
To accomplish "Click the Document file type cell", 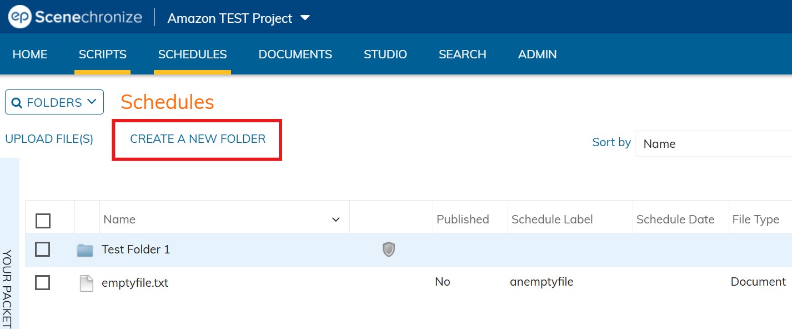I will pos(758,282).
